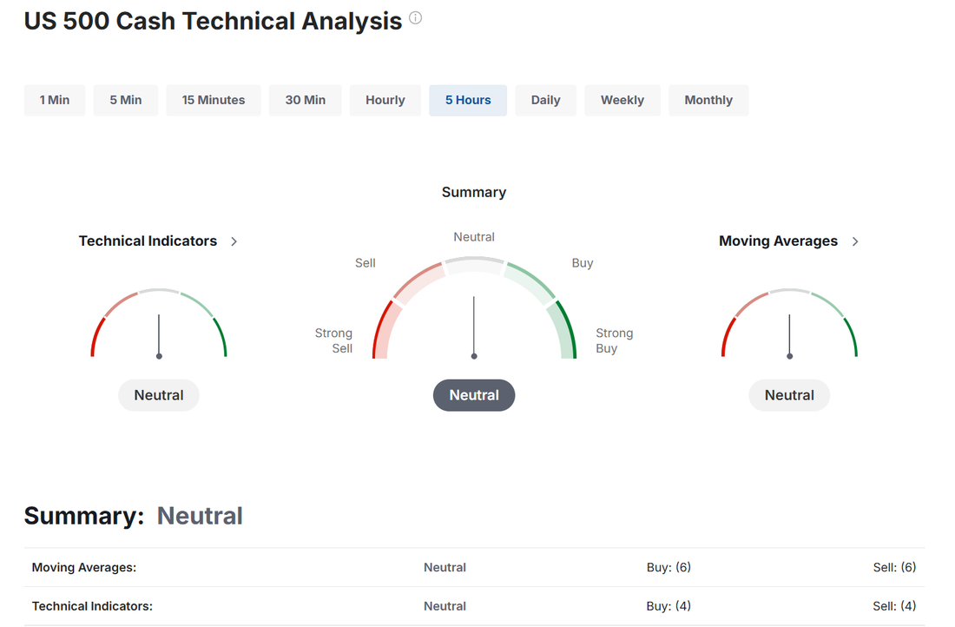Open the Hourly timeframe tab

pos(385,100)
